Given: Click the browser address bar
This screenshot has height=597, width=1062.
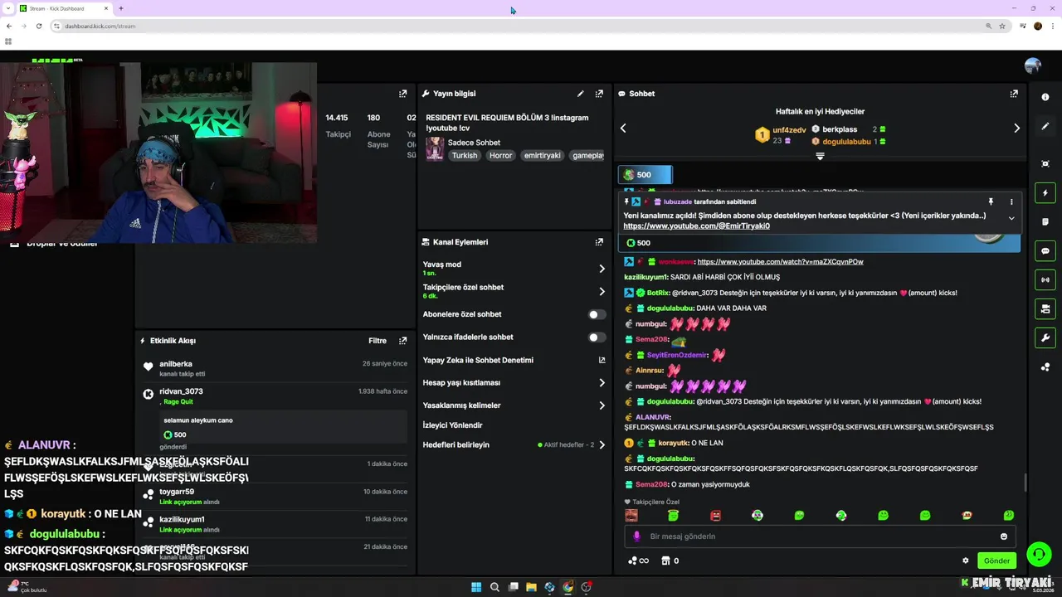Looking at the screenshot, I should [x=514, y=26].
